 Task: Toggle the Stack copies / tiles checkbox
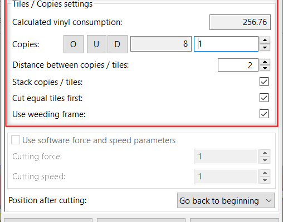264,82
